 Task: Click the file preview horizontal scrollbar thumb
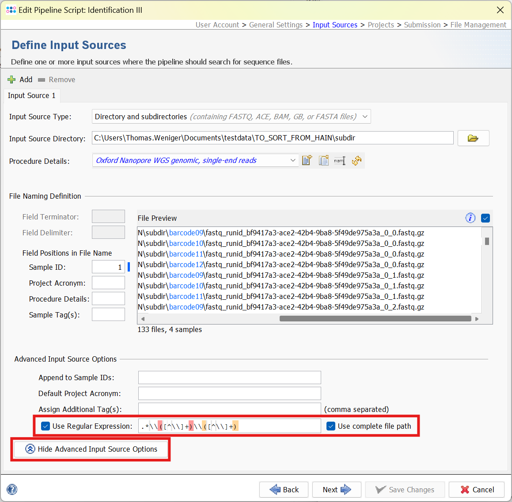point(375,319)
